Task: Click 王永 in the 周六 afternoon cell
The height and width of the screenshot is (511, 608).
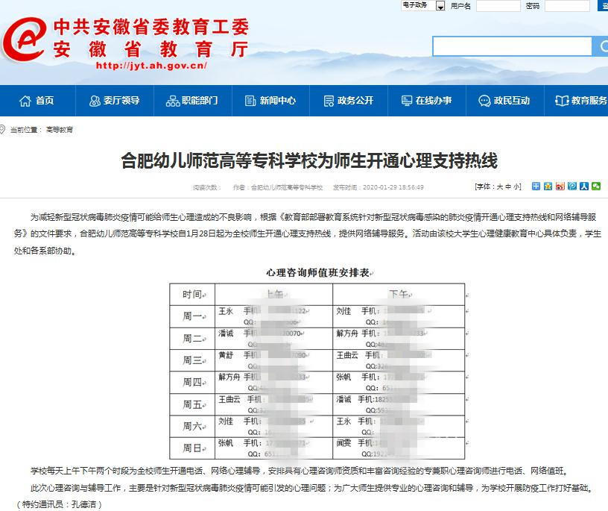Action: tap(343, 421)
